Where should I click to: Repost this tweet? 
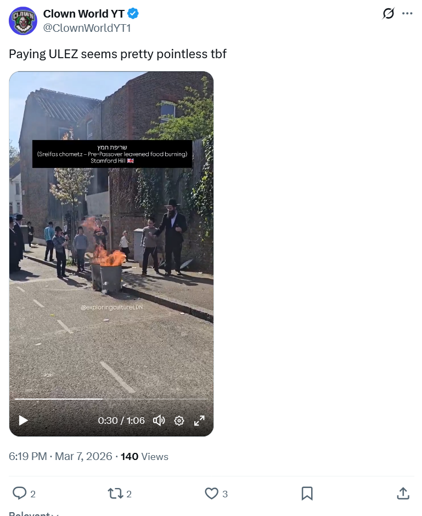115,493
